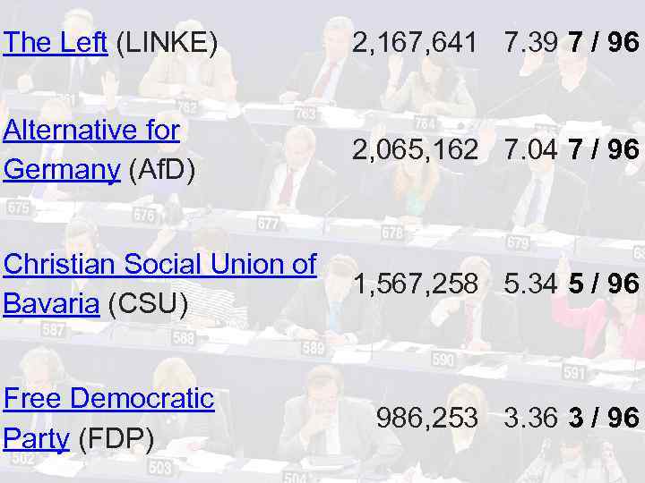Click the (CSU) abbreviation text
Screen dimensions: 645x483
(x=148, y=302)
